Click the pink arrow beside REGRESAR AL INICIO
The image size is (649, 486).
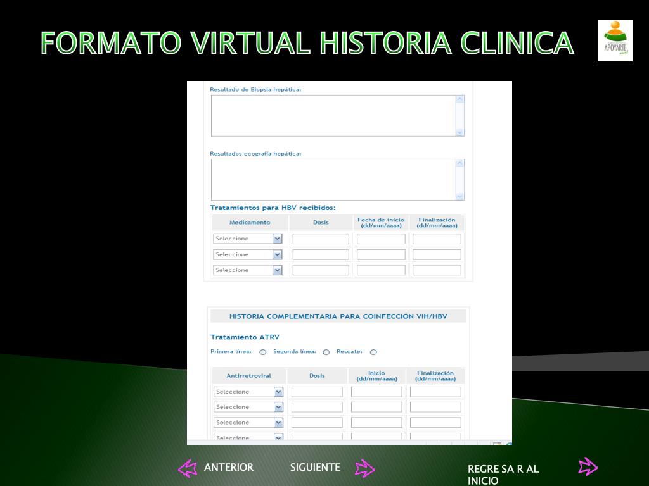588,466
